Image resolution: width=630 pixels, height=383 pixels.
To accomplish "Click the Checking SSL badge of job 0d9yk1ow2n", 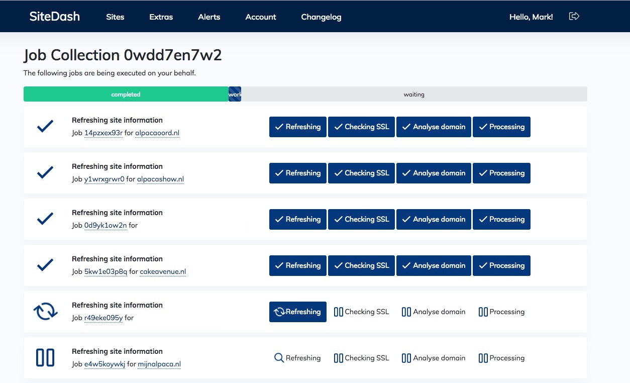I will click(x=361, y=219).
